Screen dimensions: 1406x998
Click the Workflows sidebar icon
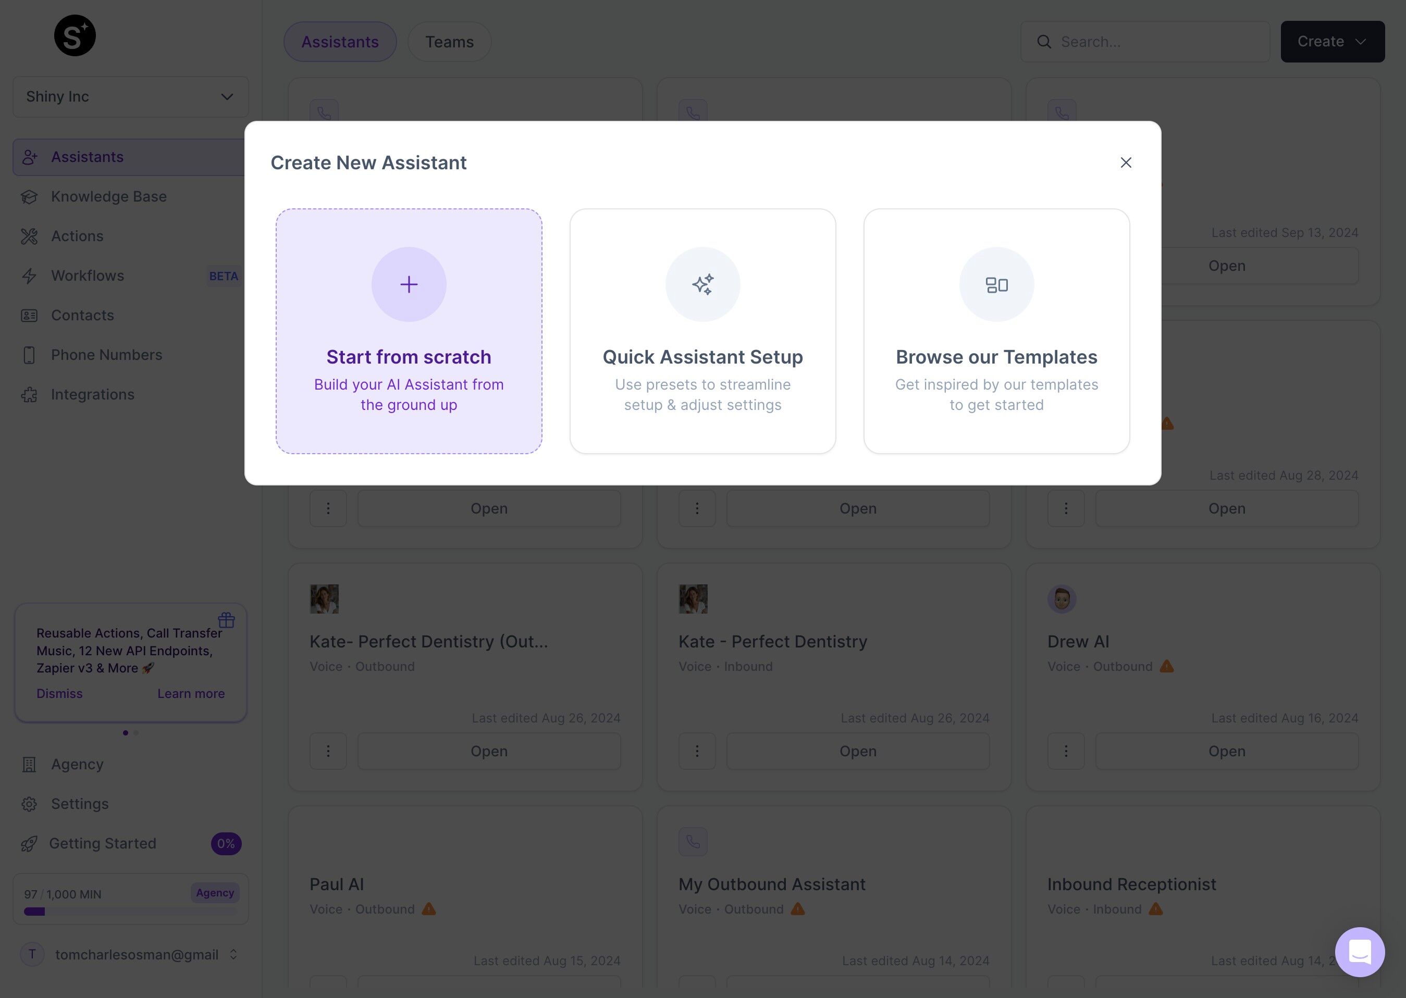point(29,276)
